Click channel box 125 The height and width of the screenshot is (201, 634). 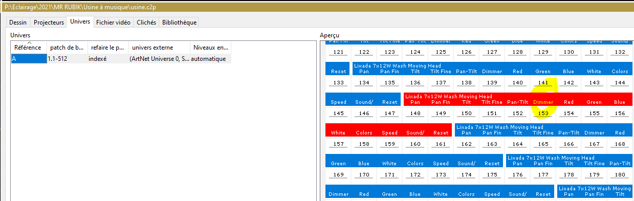point(441,52)
